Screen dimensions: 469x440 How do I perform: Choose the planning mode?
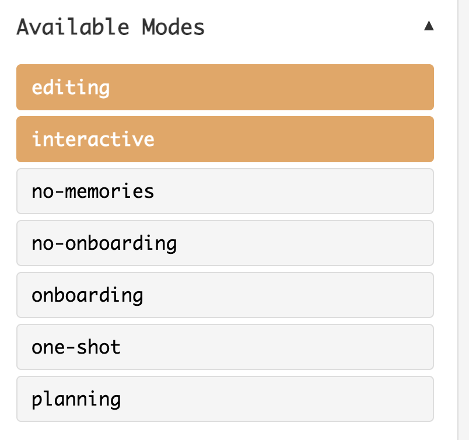click(x=225, y=399)
